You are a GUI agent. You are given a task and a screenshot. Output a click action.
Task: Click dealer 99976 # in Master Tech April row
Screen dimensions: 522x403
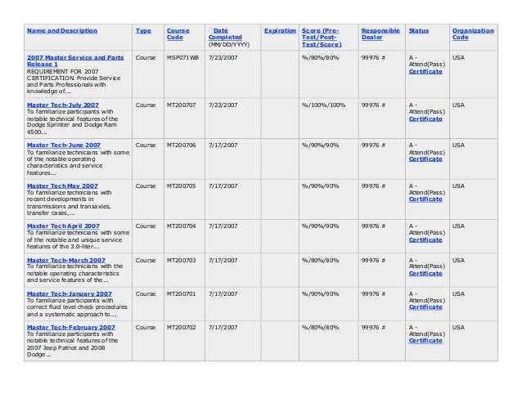coord(374,226)
